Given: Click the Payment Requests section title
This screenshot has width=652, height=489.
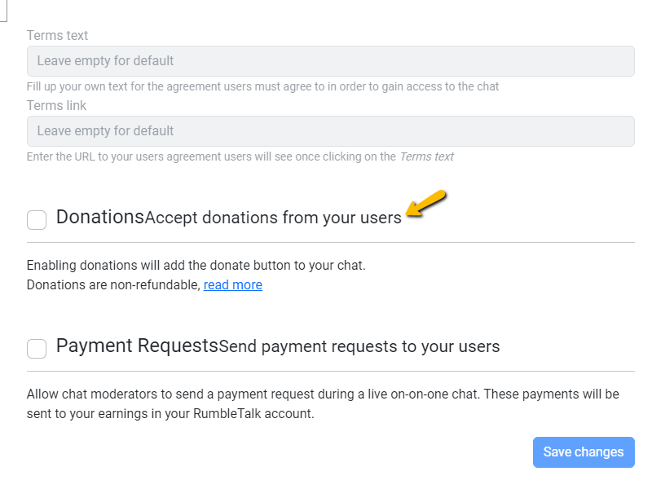Looking at the screenshot, I should click(139, 346).
